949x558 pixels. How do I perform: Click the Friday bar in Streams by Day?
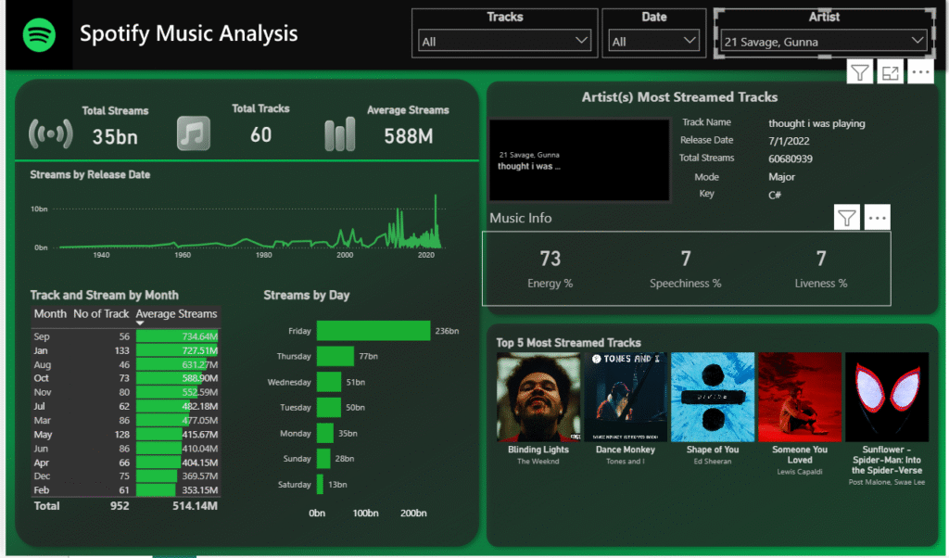[373, 330]
